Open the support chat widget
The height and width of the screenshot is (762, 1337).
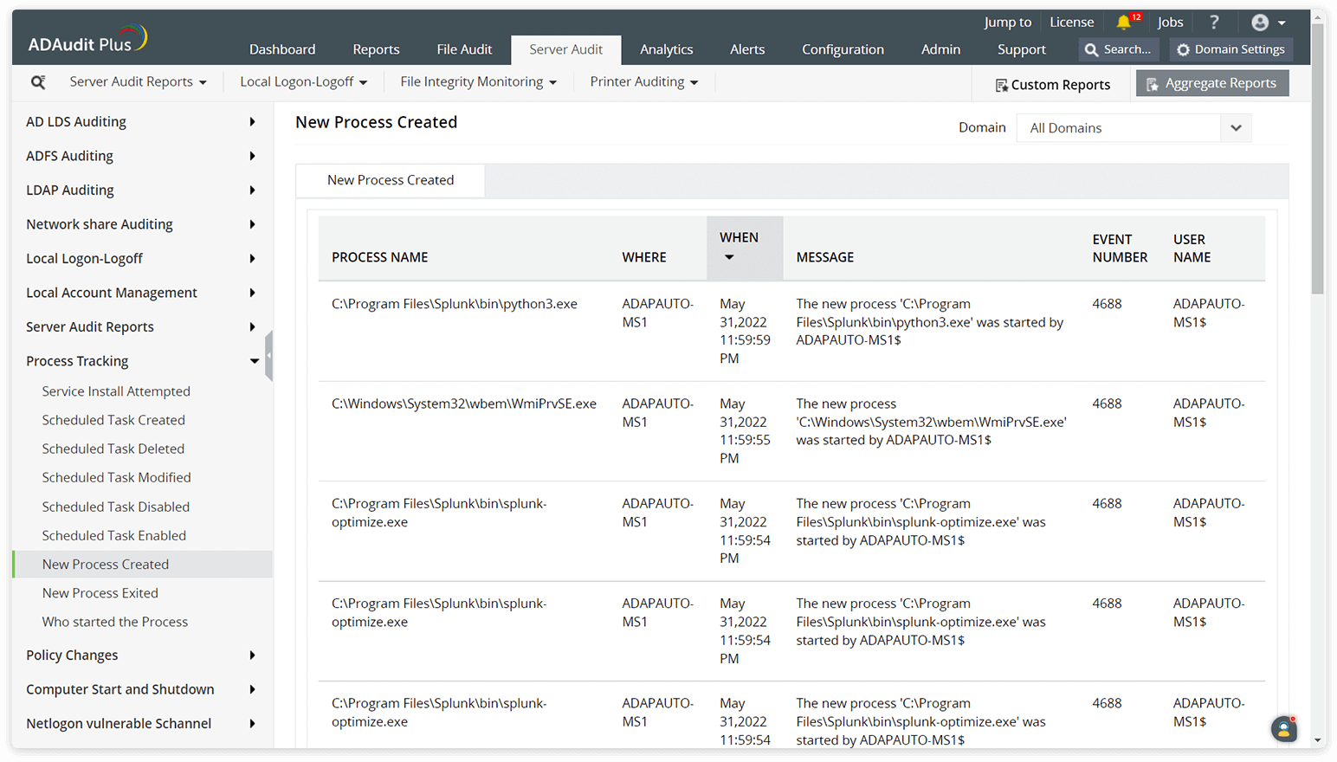(x=1283, y=728)
